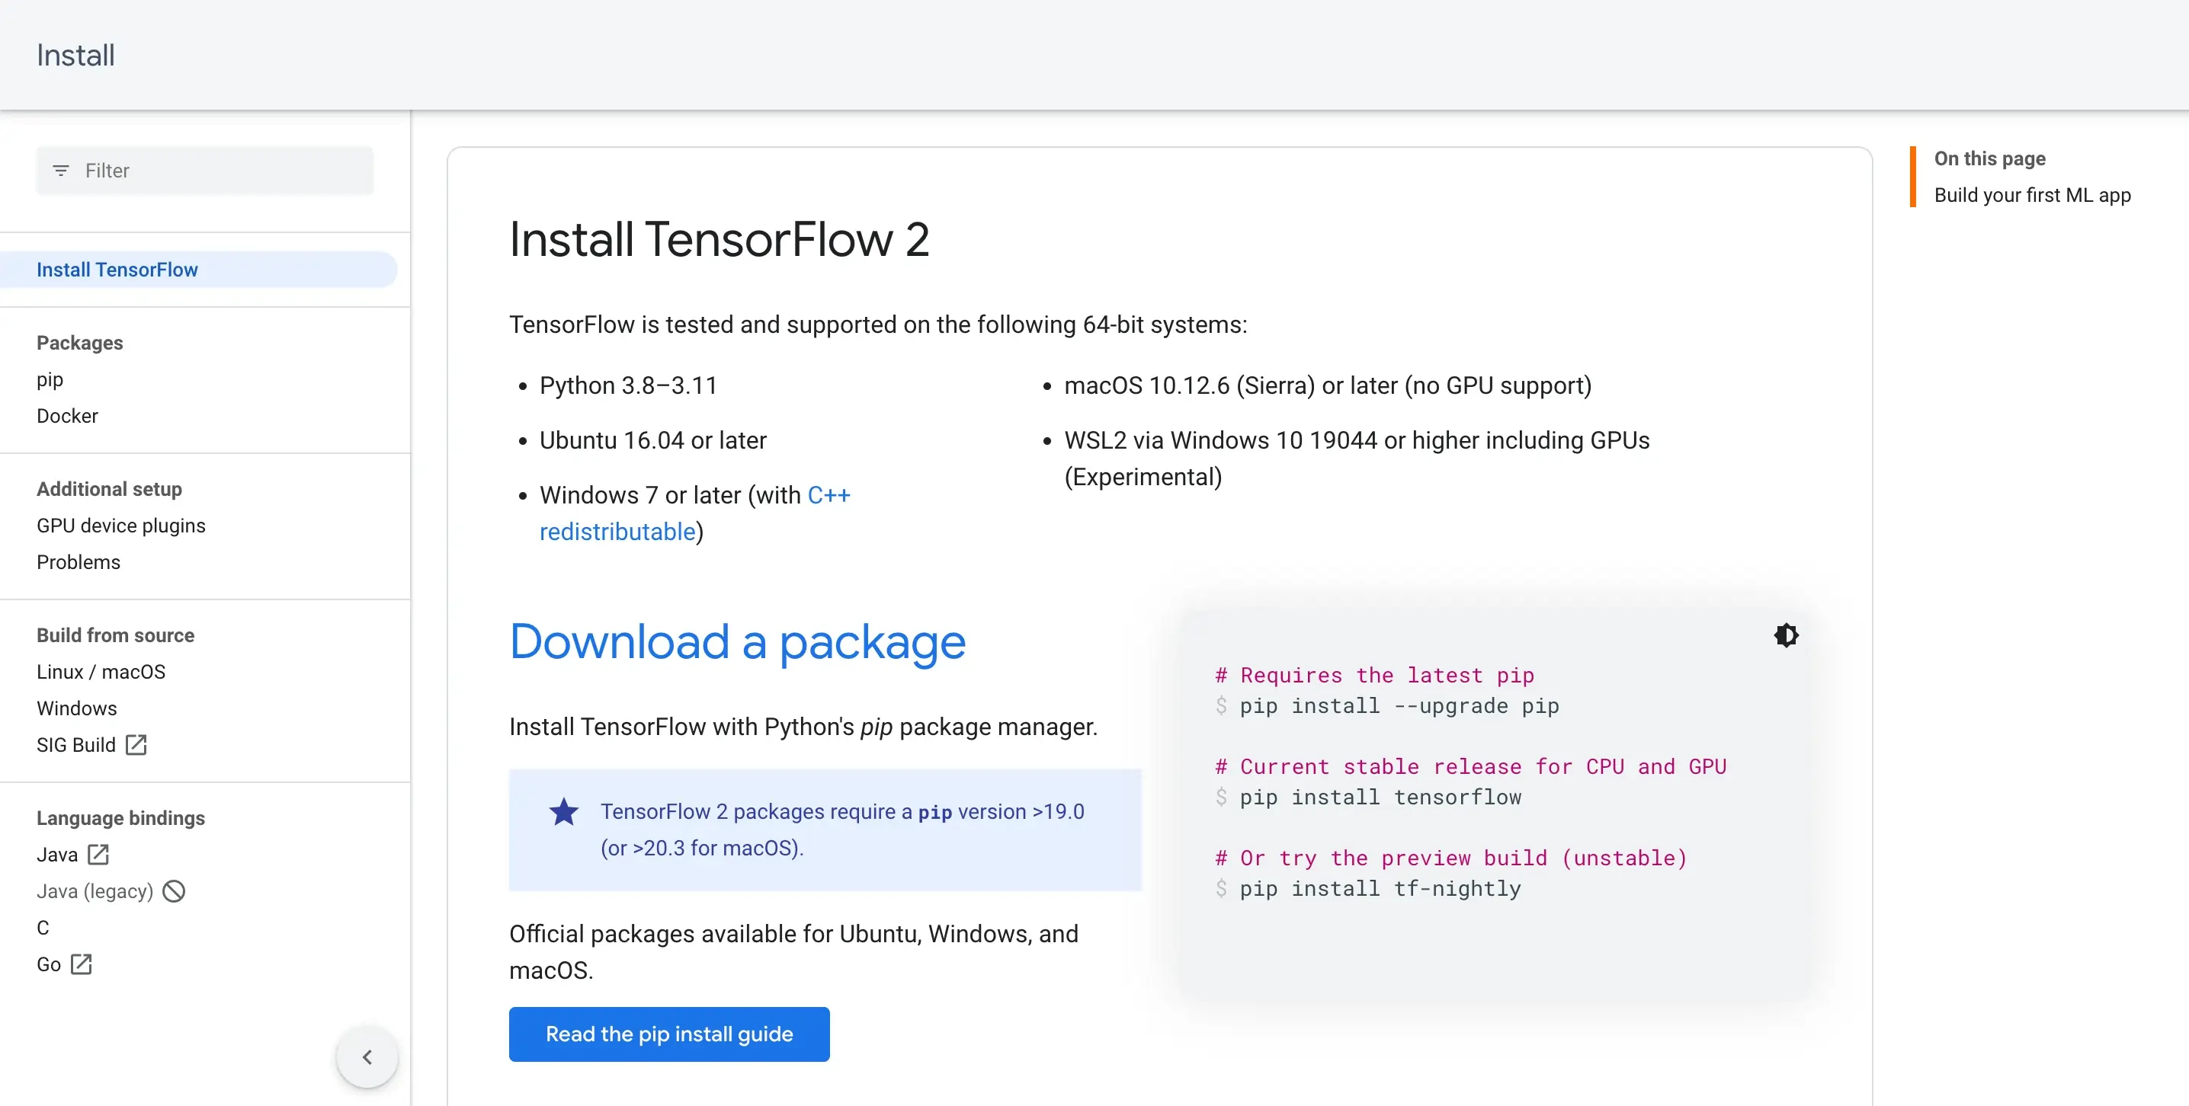Viewport: 2189px width, 1106px height.
Task: Select Install TensorFlow menu item
Action: [x=117, y=270]
